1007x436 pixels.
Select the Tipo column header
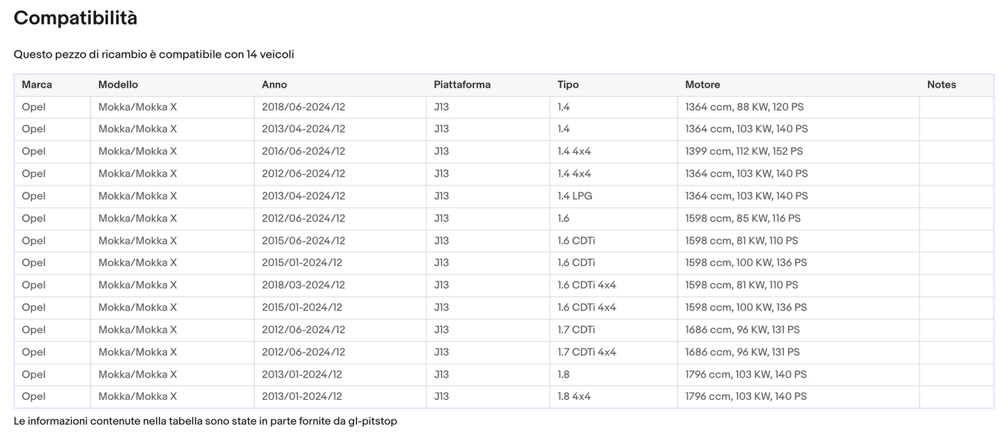(x=567, y=85)
